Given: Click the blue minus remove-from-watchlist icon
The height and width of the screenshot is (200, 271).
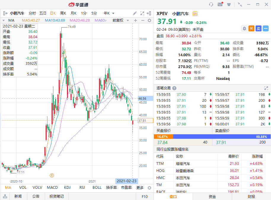Looking at the screenshot, I should [x=266, y=28].
